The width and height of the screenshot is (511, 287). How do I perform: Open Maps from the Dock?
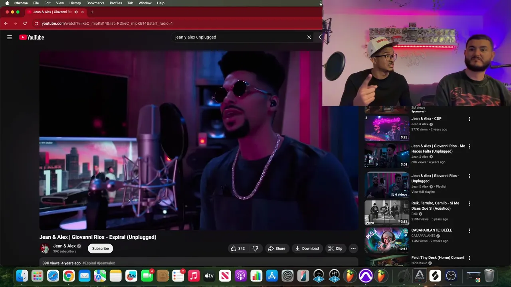coord(100,275)
